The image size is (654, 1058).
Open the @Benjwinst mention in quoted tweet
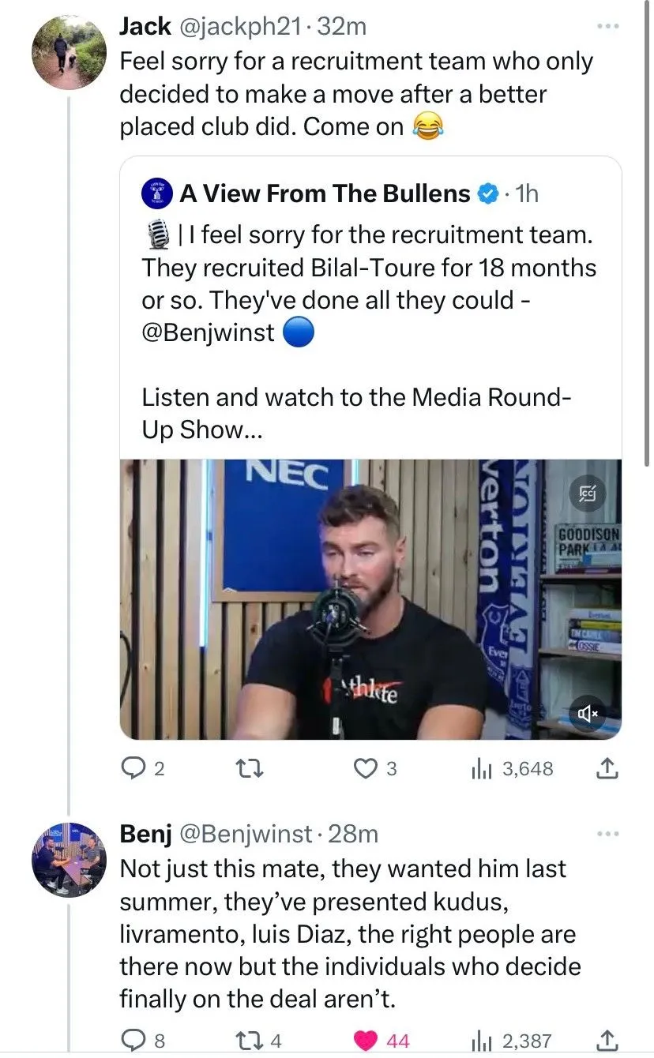(x=209, y=332)
